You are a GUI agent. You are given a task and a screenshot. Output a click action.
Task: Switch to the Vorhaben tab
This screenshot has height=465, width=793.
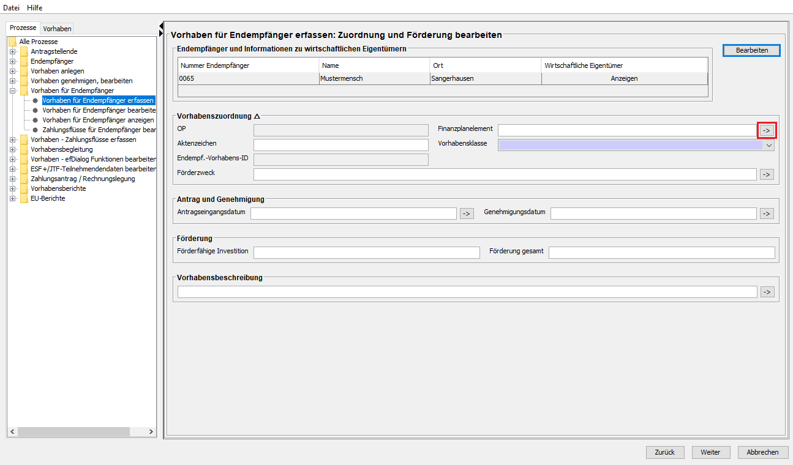(57, 28)
